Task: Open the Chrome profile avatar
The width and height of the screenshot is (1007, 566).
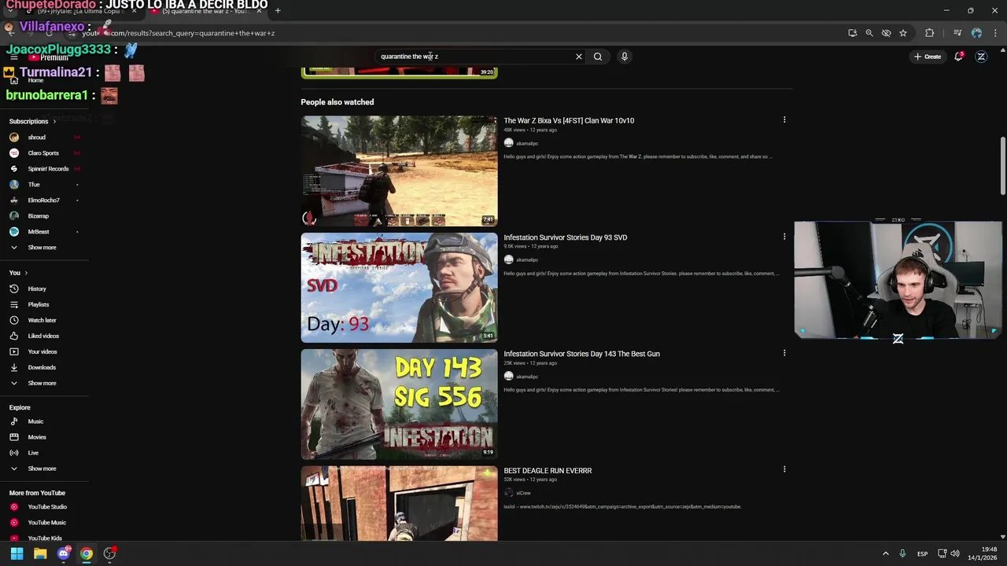Action: (x=976, y=33)
